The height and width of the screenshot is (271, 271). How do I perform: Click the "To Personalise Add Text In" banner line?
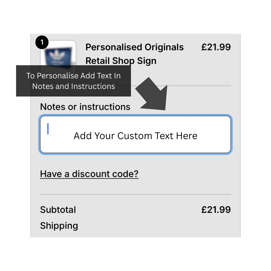(73, 76)
